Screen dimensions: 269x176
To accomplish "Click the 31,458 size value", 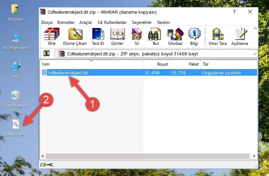I will (152, 73).
